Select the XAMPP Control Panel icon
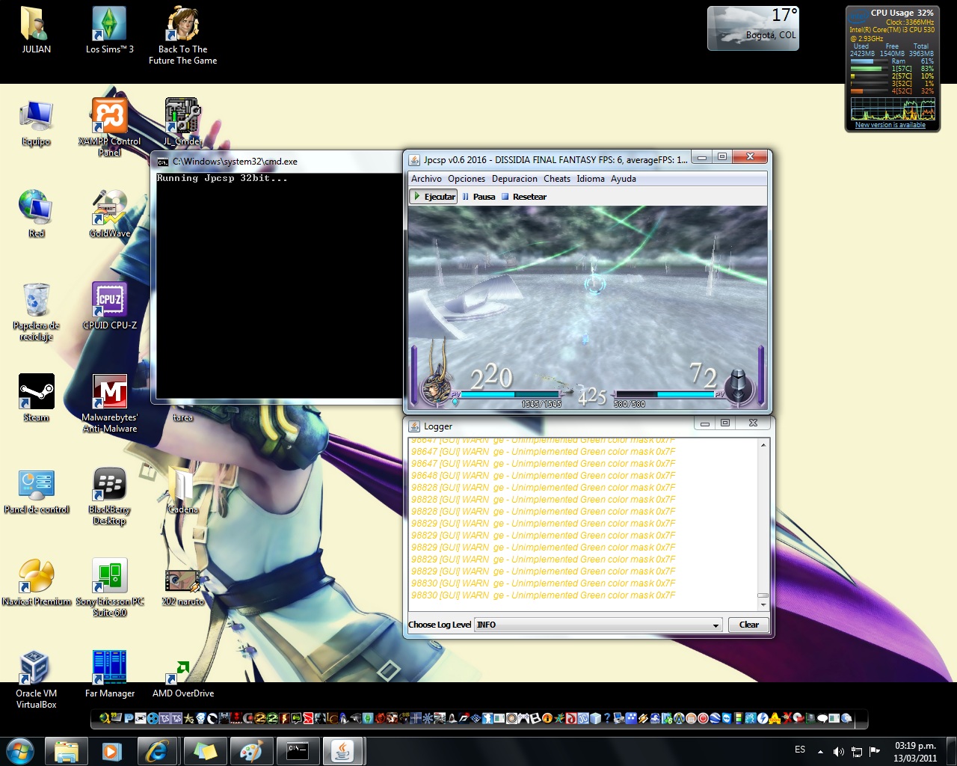This screenshot has width=957, height=766. pos(109,127)
